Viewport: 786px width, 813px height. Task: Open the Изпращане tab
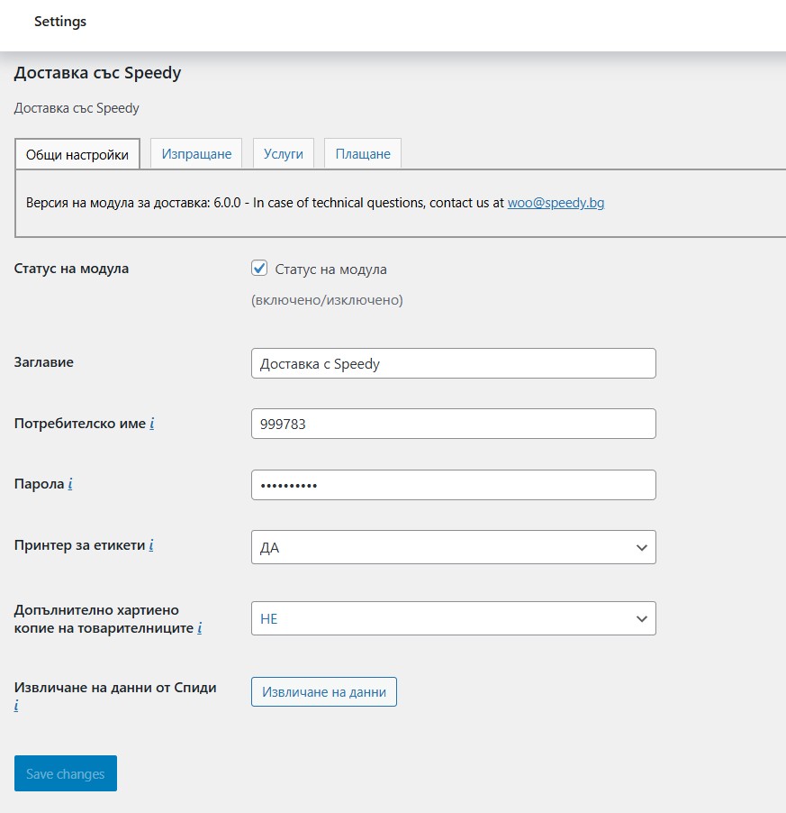pos(196,154)
